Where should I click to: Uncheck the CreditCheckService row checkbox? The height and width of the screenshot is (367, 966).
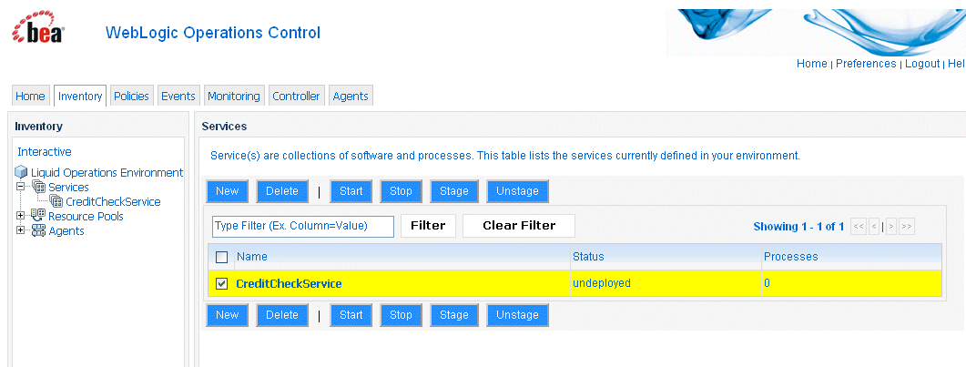tap(222, 284)
